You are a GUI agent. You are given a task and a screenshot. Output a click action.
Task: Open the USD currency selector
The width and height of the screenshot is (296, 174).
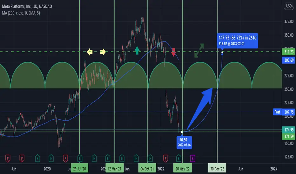pyautogui.click(x=289, y=6)
